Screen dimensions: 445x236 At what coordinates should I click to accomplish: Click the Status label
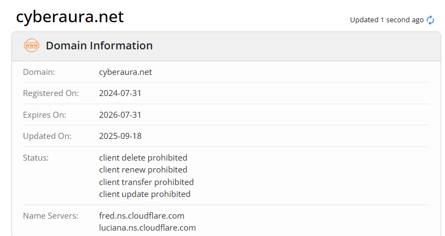[x=36, y=158]
